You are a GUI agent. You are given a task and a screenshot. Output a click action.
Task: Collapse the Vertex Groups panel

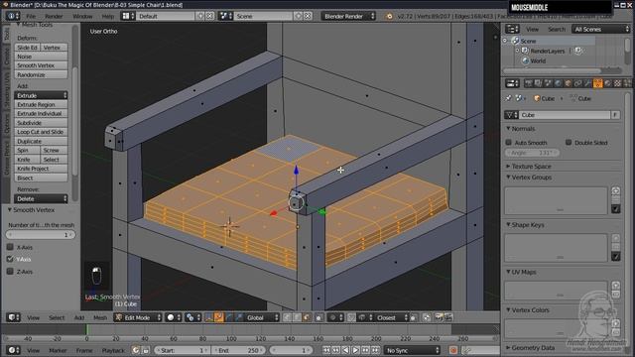pyautogui.click(x=529, y=178)
